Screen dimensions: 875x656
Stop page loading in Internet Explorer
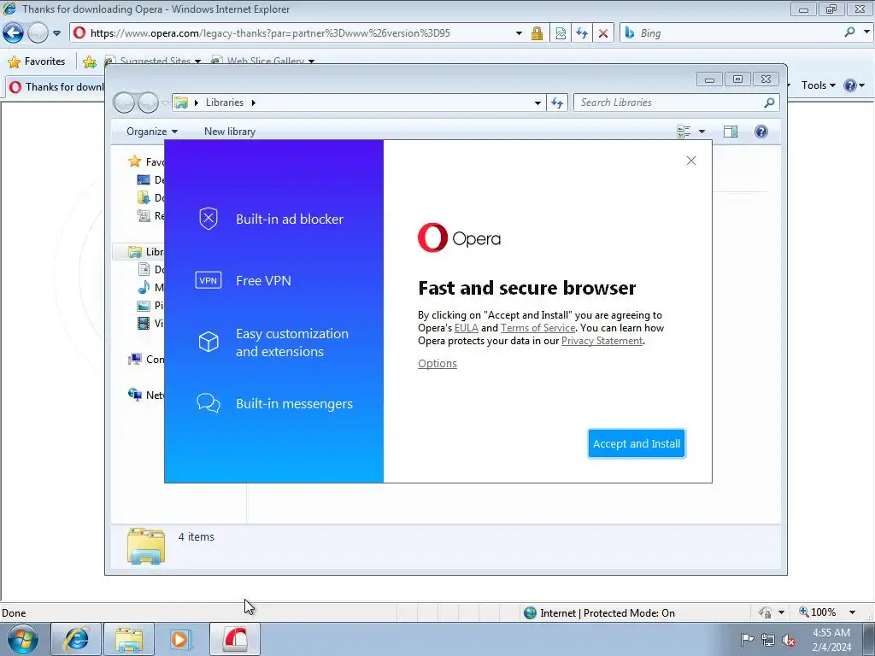pos(603,33)
